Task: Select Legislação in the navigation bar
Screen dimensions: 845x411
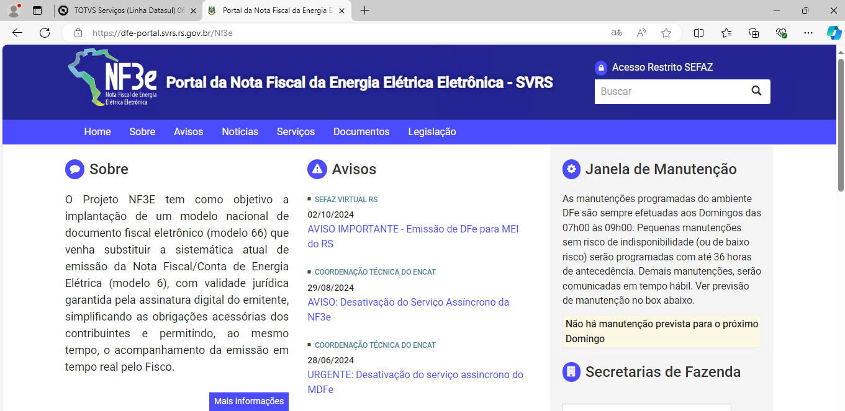Action: pyautogui.click(x=432, y=132)
